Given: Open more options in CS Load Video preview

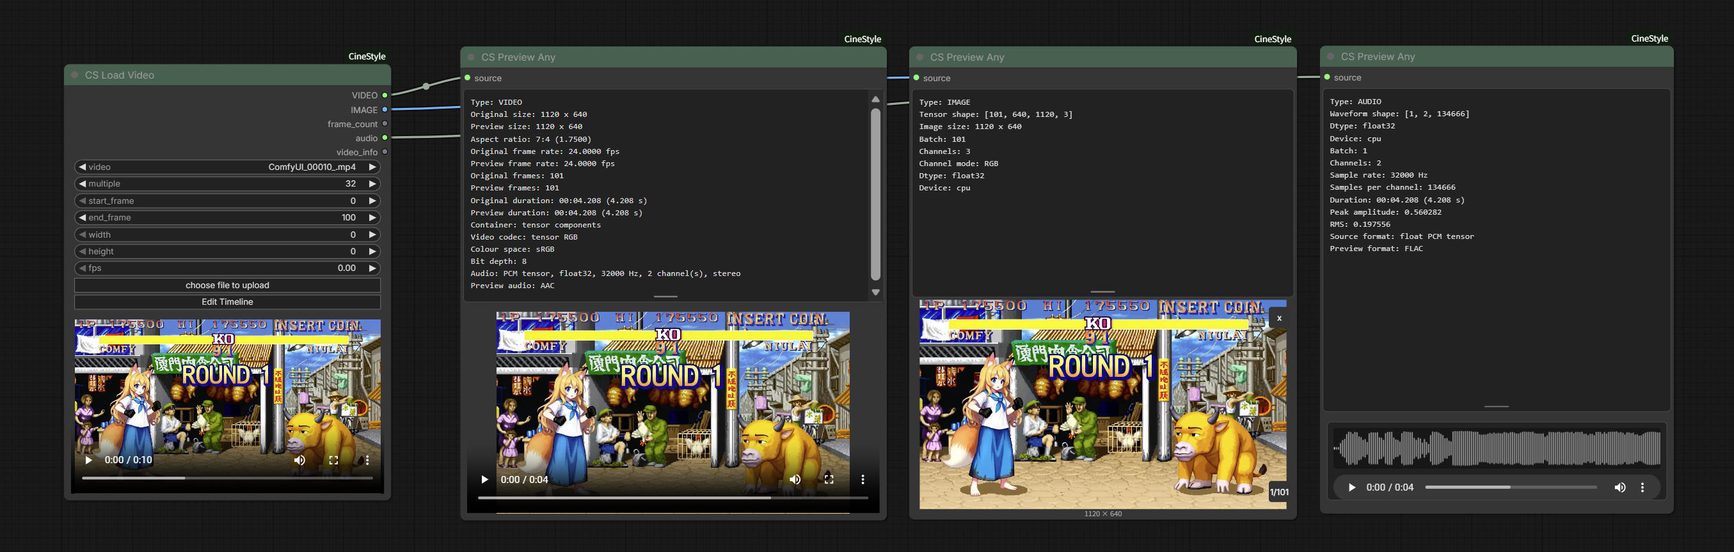Looking at the screenshot, I should (x=367, y=460).
